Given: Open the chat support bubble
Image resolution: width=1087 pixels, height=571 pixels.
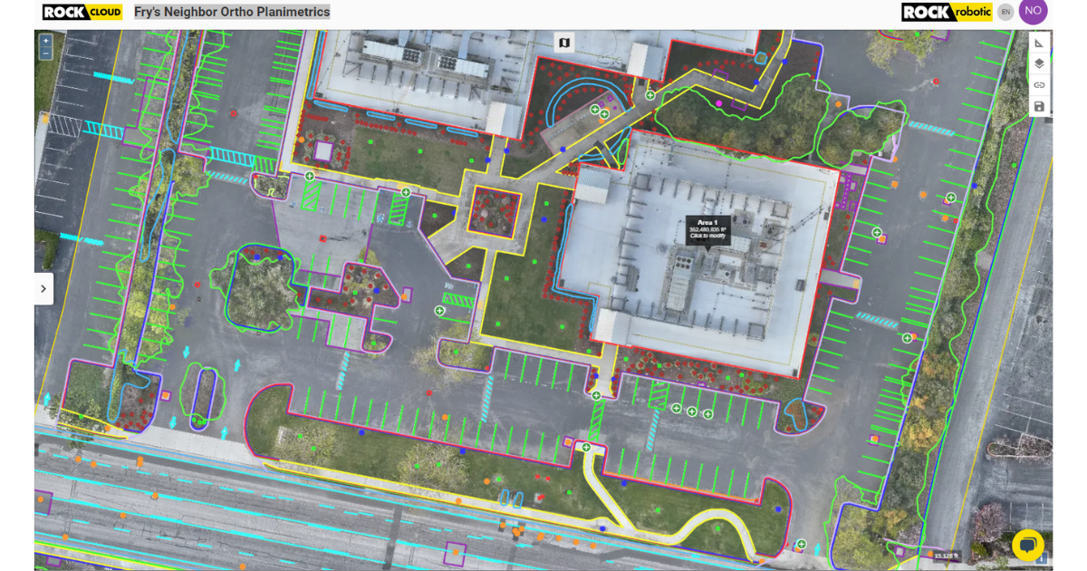Looking at the screenshot, I should [x=1028, y=545].
